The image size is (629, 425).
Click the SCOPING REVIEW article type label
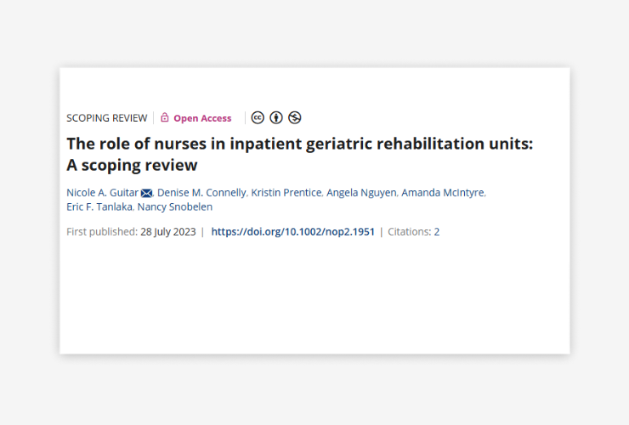point(106,118)
